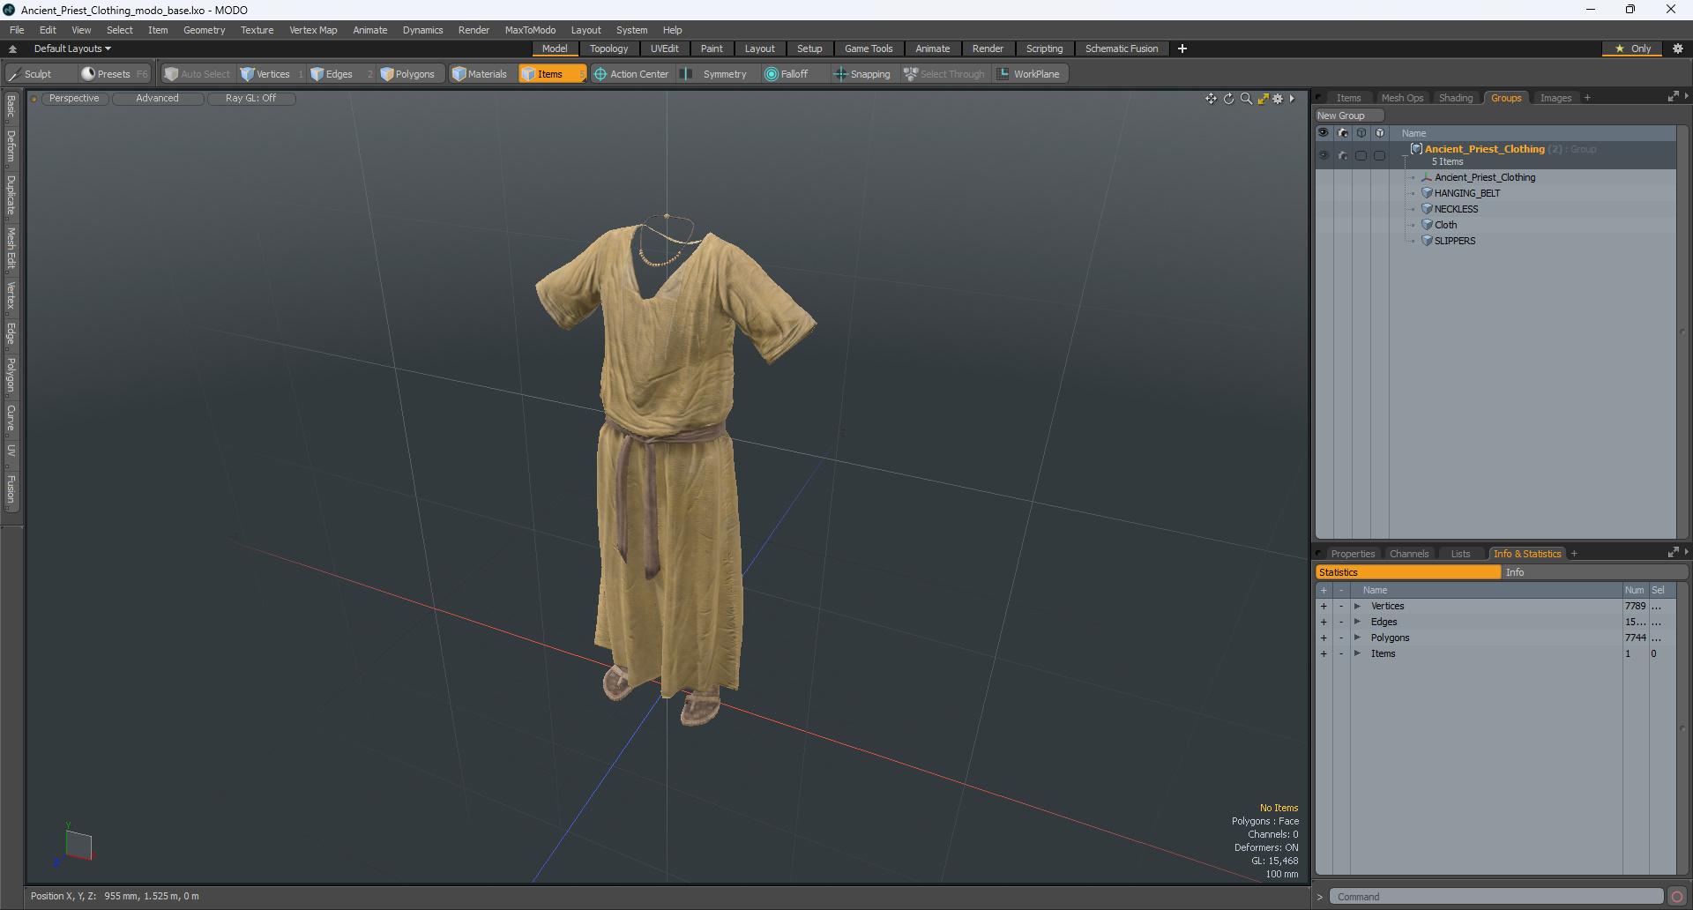The image size is (1693, 910).
Task: Open the Presets browser
Action: click(x=114, y=74)
